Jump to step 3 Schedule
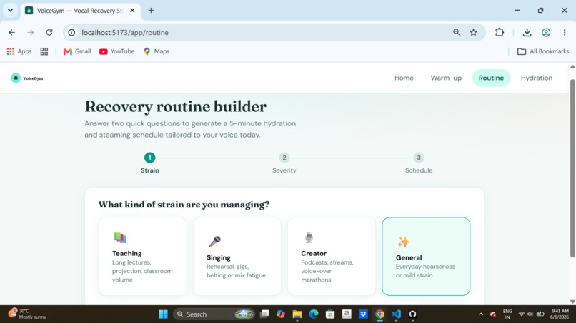Screen dimensions: 576x323 click(x=418, y=158)
